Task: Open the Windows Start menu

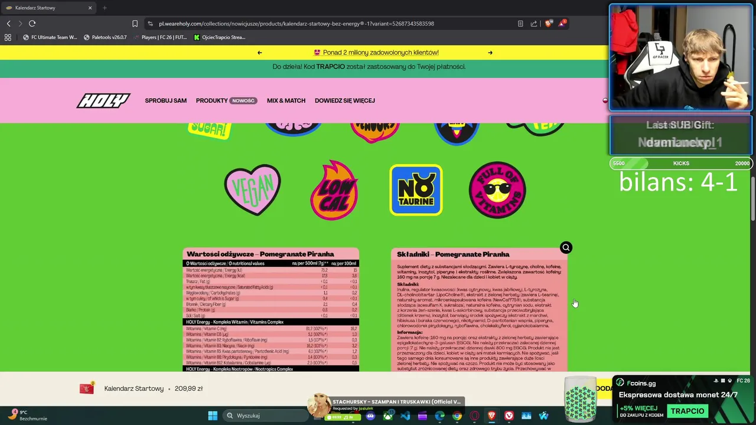Action: (x=212, y=416)
